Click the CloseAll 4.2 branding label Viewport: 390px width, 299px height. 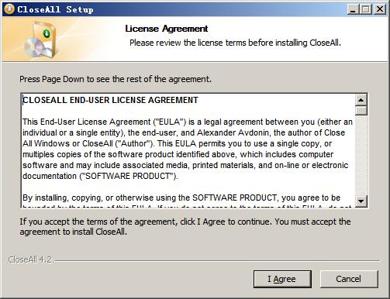(30, 259)
